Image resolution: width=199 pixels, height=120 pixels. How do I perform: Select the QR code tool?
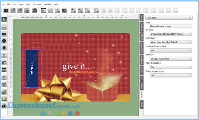click(4, 84)
